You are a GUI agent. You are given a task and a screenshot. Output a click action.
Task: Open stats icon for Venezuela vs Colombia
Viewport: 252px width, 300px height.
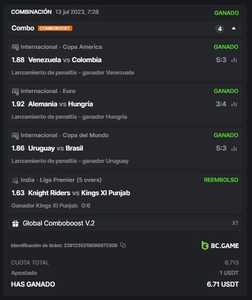tap(234, 60)
